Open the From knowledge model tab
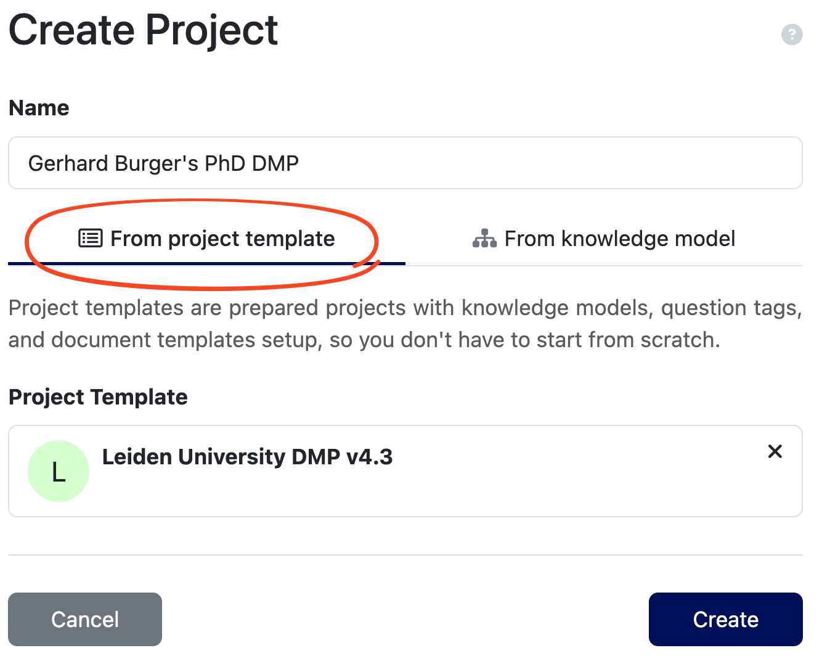822x661 pixels. click(604, 239)
